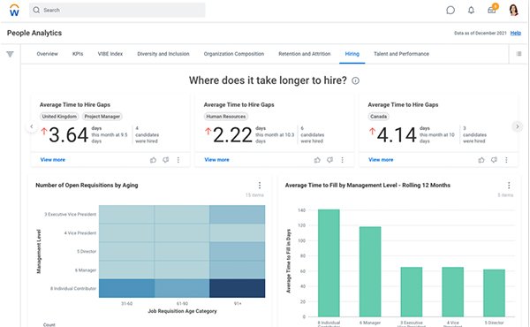Click the search magnifier icon
The image size is (530, 327).
36,10
